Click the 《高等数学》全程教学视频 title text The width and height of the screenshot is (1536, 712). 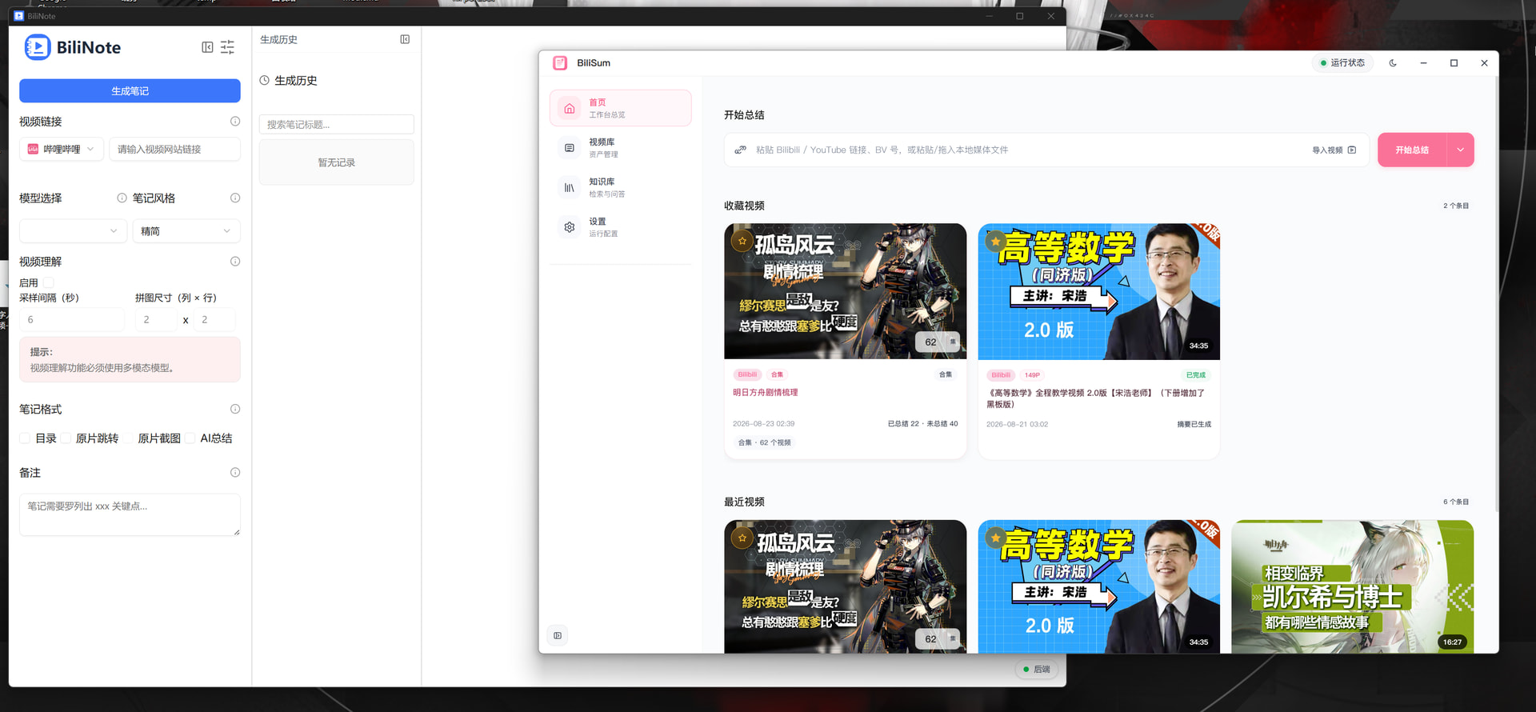[x=1096, y=398]
